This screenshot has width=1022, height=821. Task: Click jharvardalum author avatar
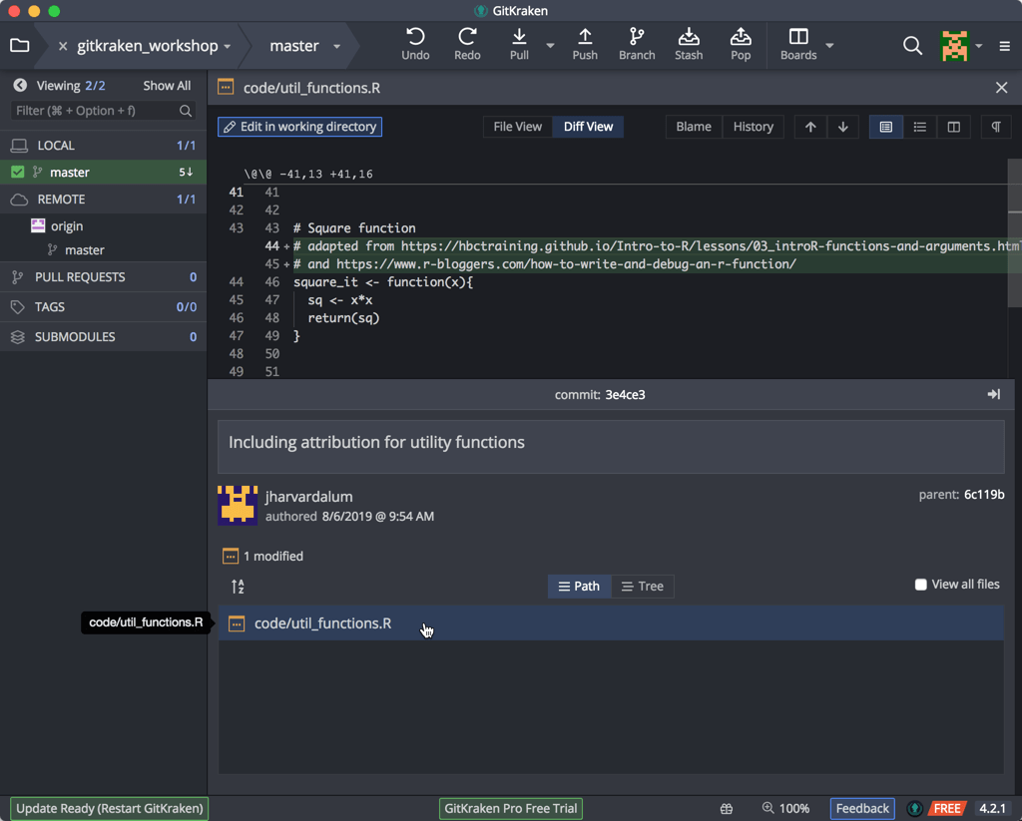[x=238, y=505]
